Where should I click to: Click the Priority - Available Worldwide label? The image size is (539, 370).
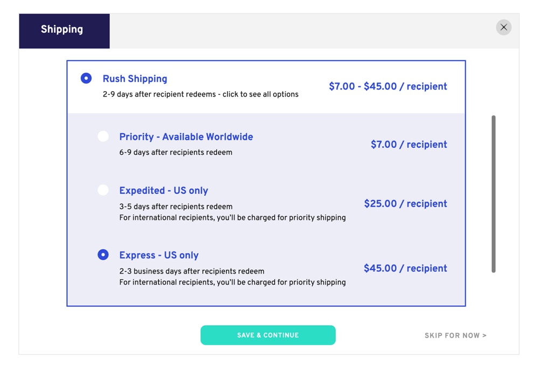(186, 137)
